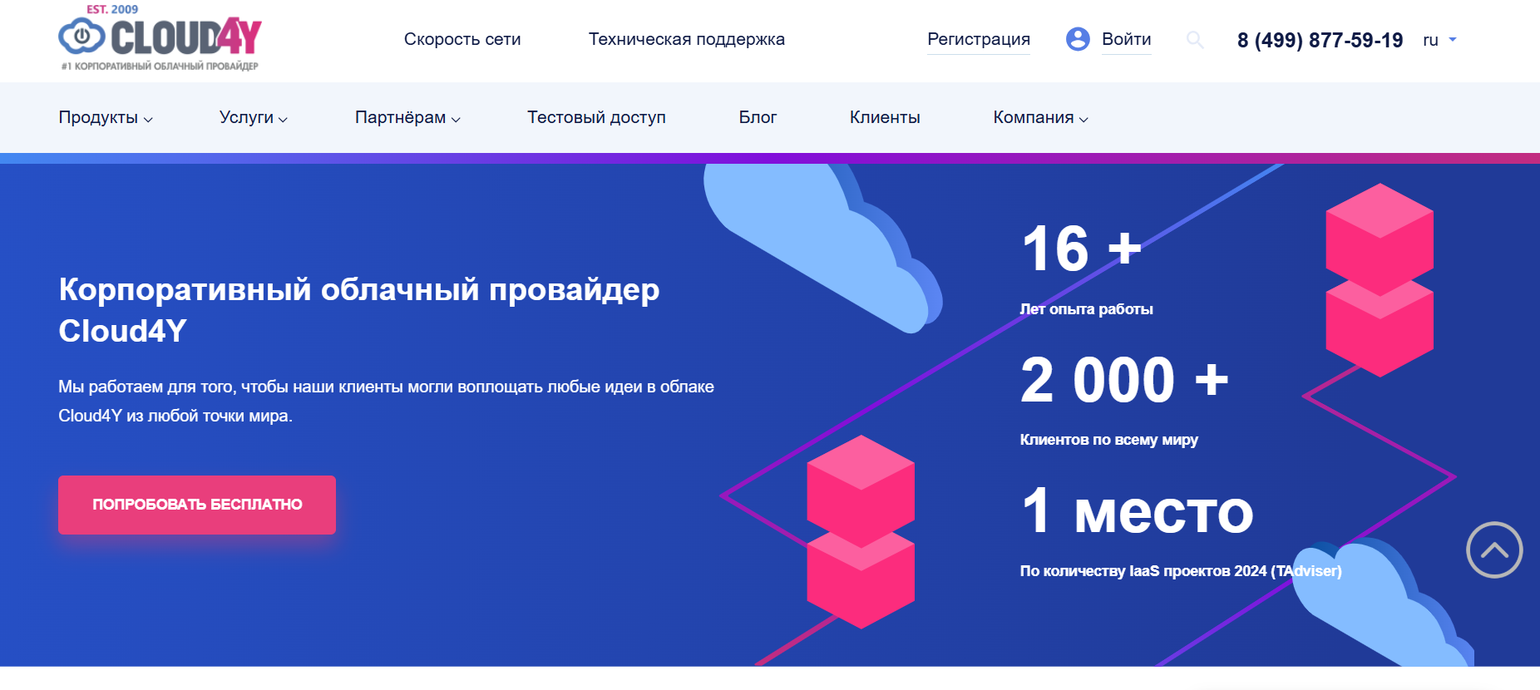Go to the Блог section

(758, 117)
